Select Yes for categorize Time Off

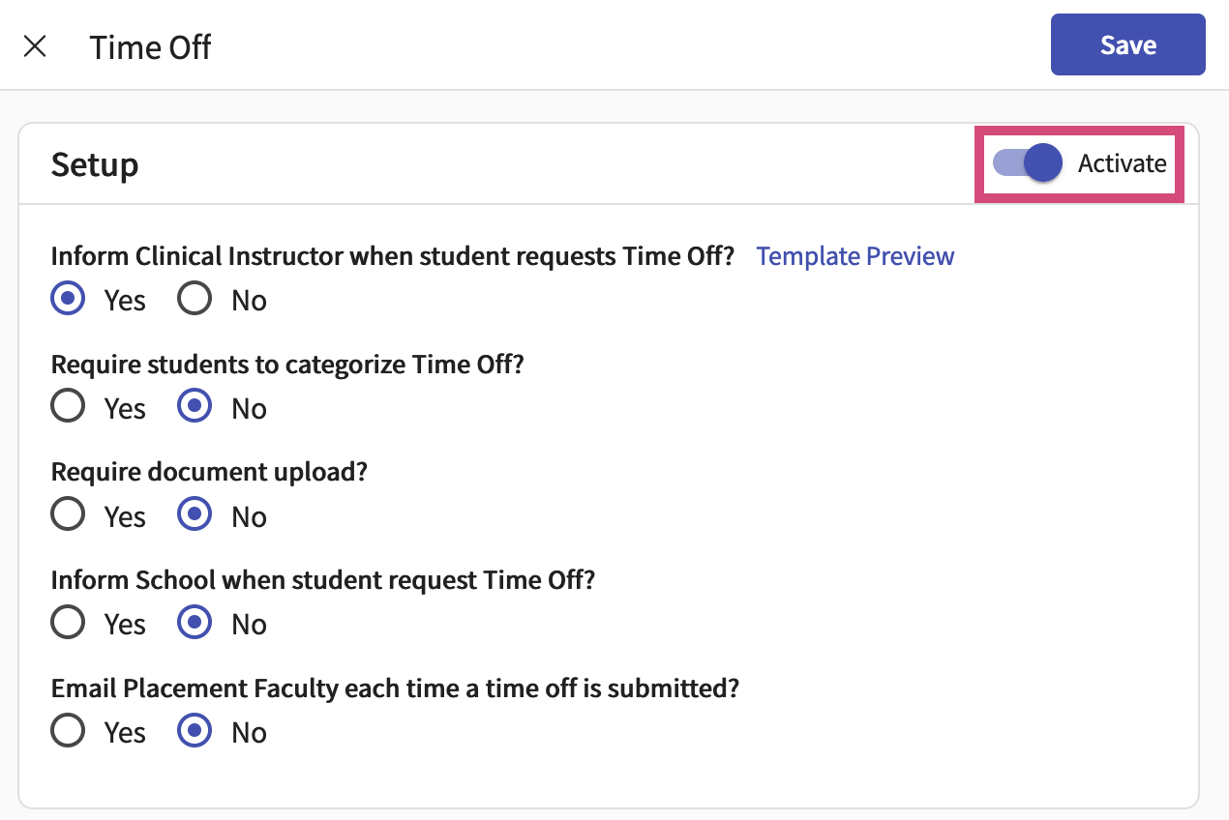[x=68, y=408]
